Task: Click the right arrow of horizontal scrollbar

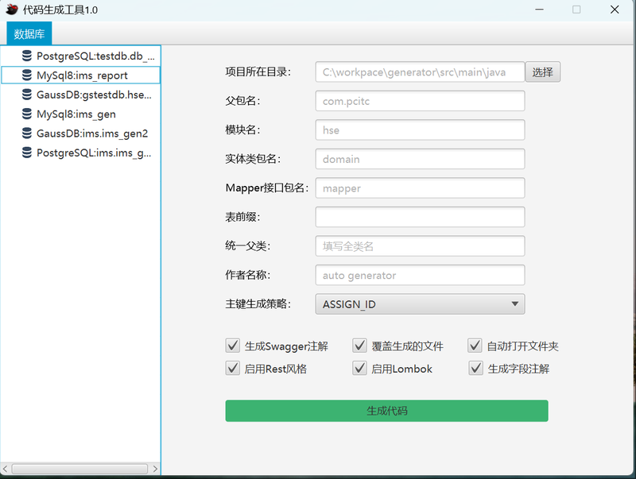Action: (155, 469)
